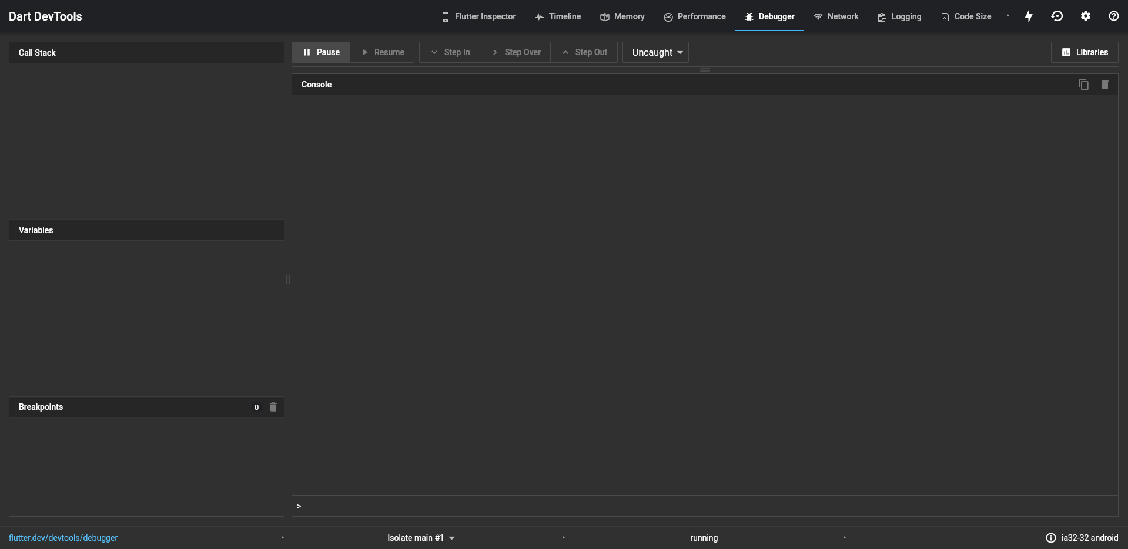Expand the Uncaught exceptions dropdown
Viewport: 1128px width, 549px height.
click(656, 52)
